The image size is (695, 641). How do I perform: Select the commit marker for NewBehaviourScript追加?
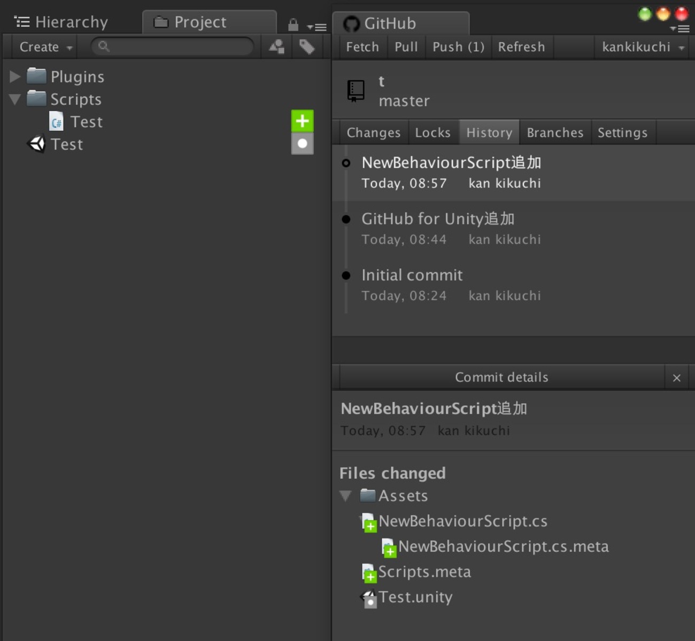click(347, 163)
